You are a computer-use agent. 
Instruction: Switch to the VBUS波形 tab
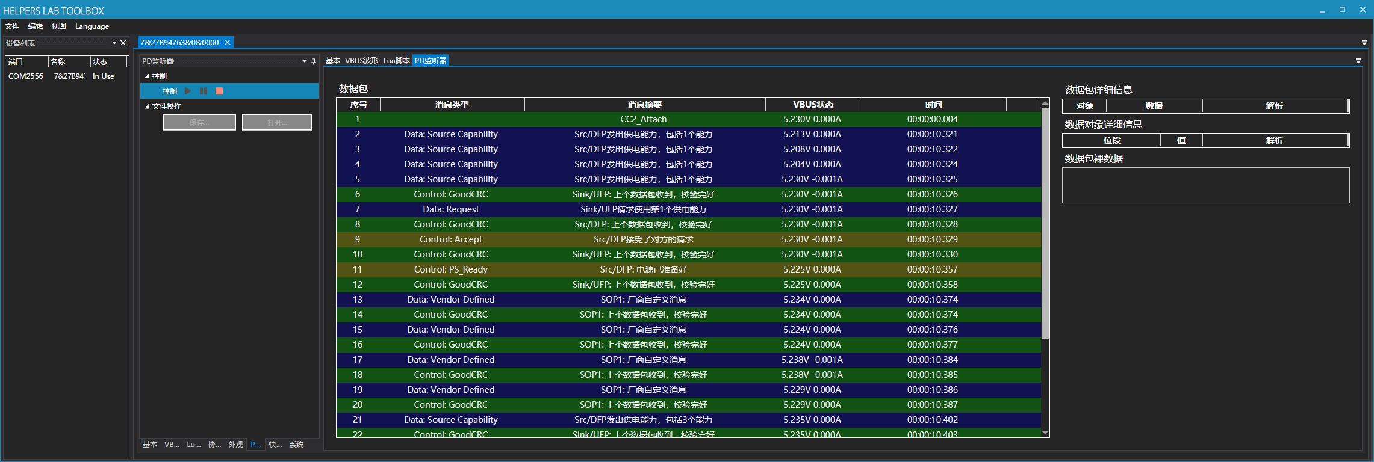(362, 60)
